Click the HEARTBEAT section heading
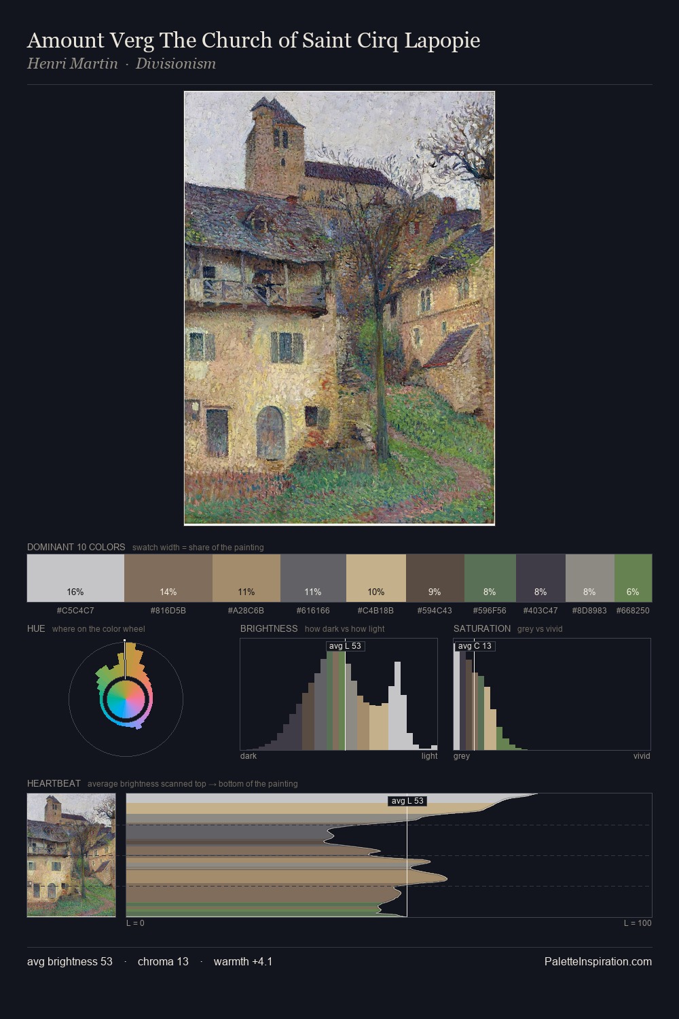This screenshot has height=1019, width=679. (54, 783)
